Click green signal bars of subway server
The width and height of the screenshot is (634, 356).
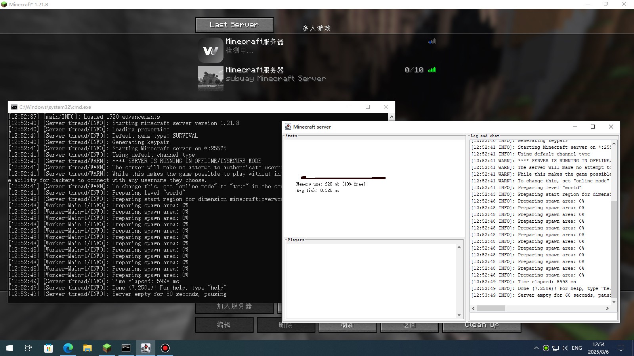pos(432,70)
